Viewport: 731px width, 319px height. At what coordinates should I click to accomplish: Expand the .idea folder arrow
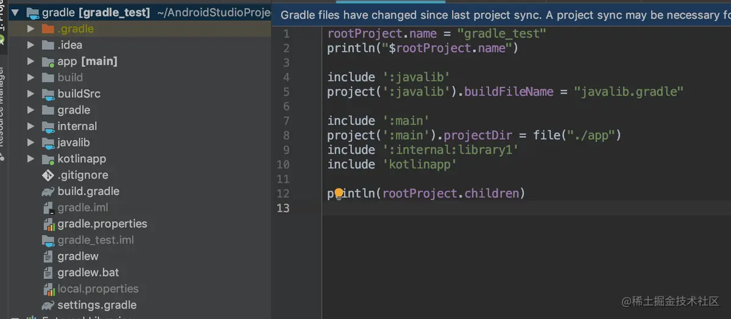coord(31,45)
